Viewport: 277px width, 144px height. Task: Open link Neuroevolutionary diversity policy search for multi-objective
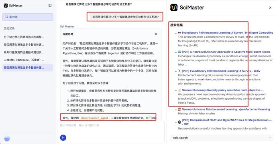click(222, 90)
